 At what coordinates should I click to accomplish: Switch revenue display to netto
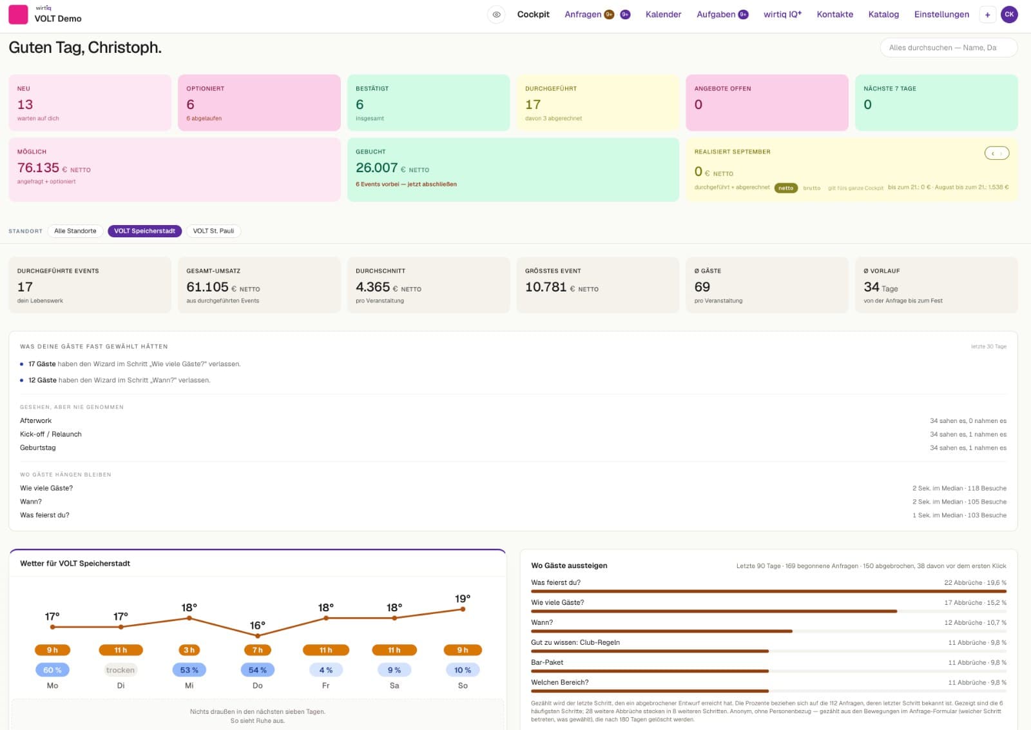tap(786, 188)
